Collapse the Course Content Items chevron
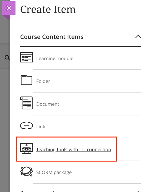This screenshot has width=151, height=192. coord(138,37)
